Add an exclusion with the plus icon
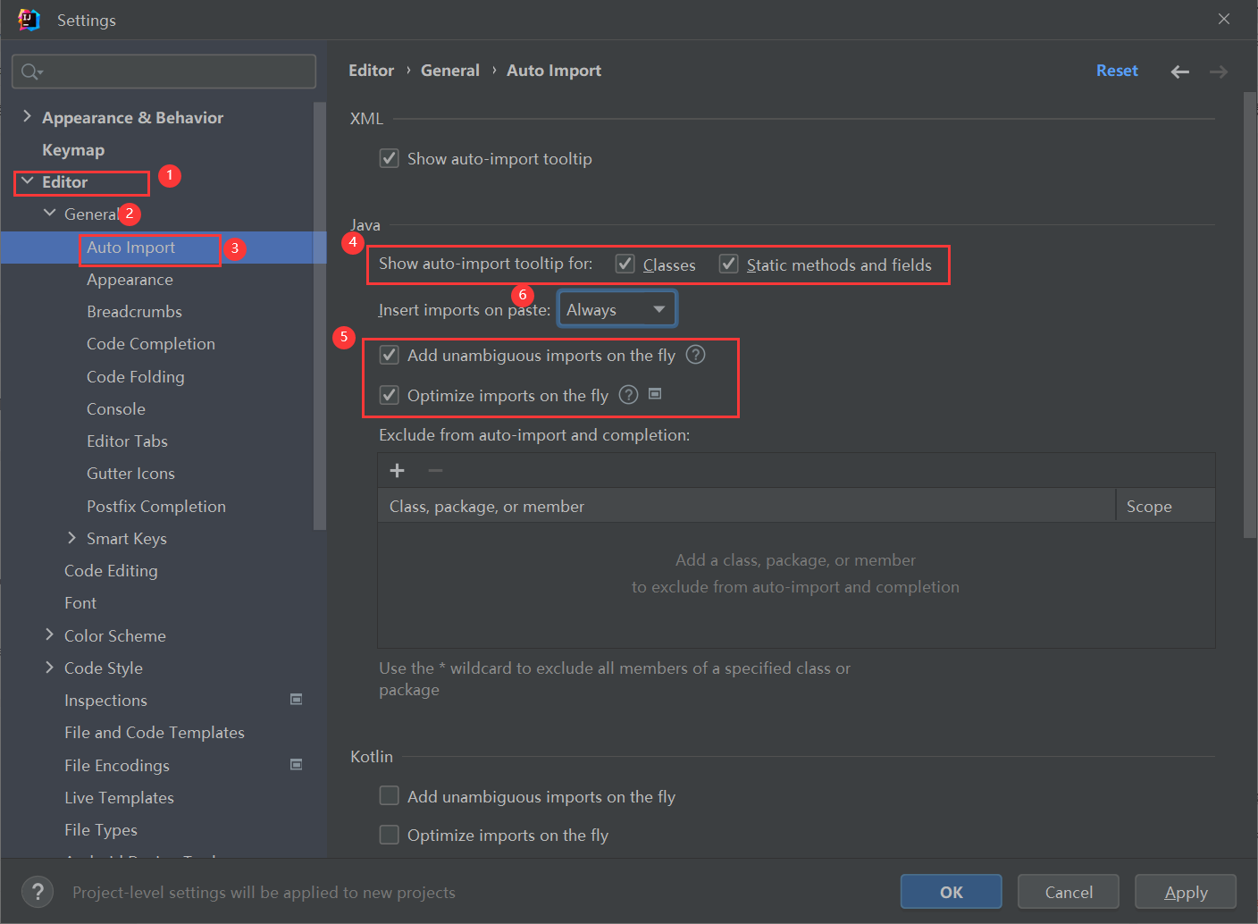 tap(398, 470)
